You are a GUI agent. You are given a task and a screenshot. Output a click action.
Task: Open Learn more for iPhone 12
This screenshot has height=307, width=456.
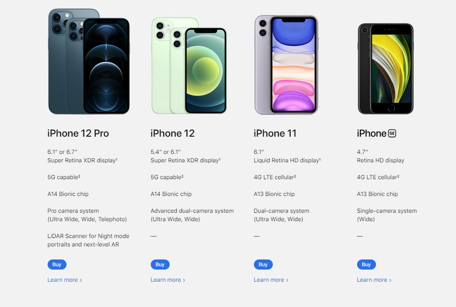click(x=168, y=280)
